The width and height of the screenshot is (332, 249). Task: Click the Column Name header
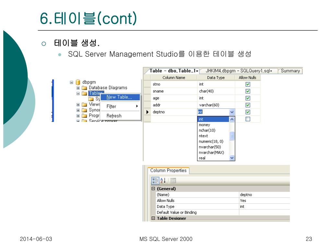coord(174,78)
